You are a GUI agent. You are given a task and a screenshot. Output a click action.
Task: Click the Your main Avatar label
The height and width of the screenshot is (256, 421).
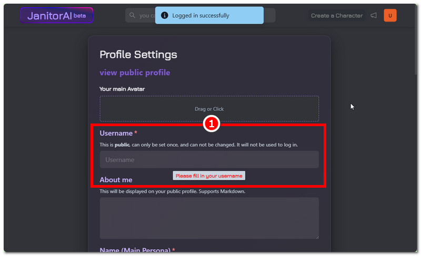(x=122, y=89)
